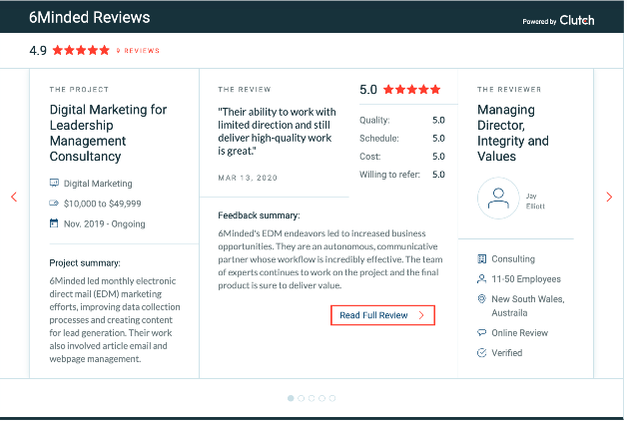Advance to the next review with right arrow

click(x=609, y=197)
